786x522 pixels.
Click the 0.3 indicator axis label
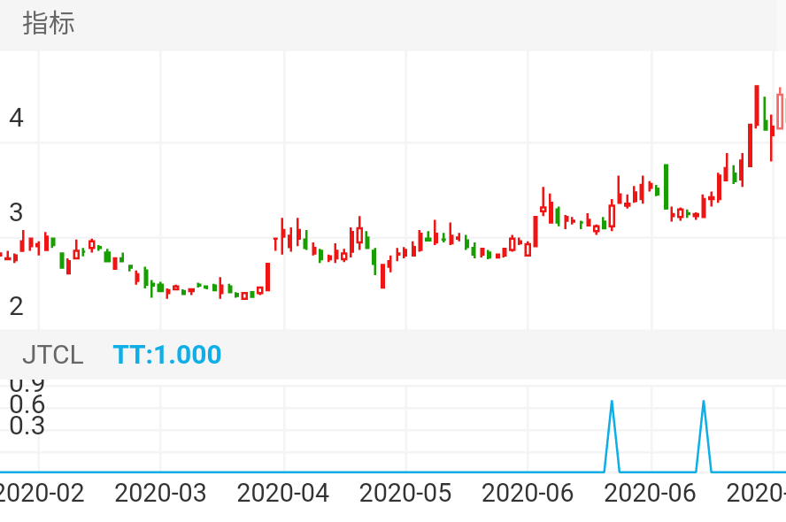pyautogui.click(x=27, y=426)
